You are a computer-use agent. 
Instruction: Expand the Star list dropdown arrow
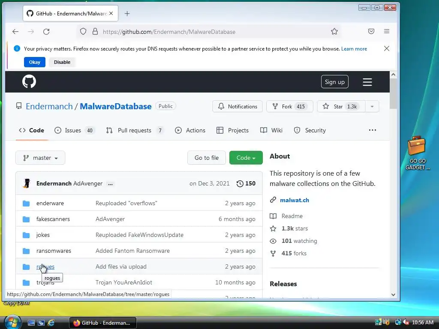click(372, 106)
